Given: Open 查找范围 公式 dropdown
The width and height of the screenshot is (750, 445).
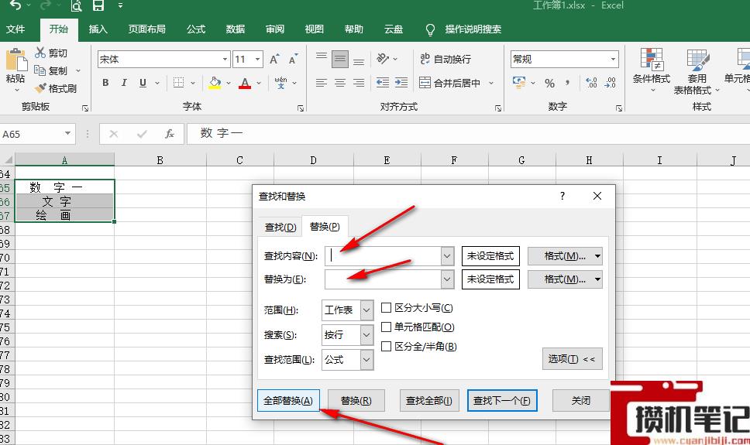Looking at the screenshot, I should coord(366,359).
